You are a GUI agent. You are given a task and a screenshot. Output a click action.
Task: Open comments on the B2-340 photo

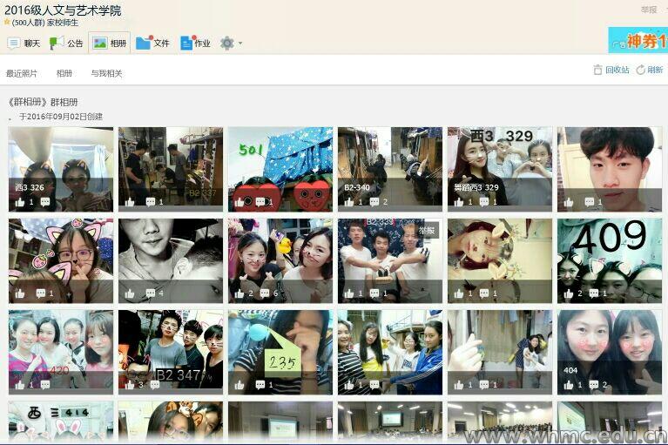pos(369,202)
